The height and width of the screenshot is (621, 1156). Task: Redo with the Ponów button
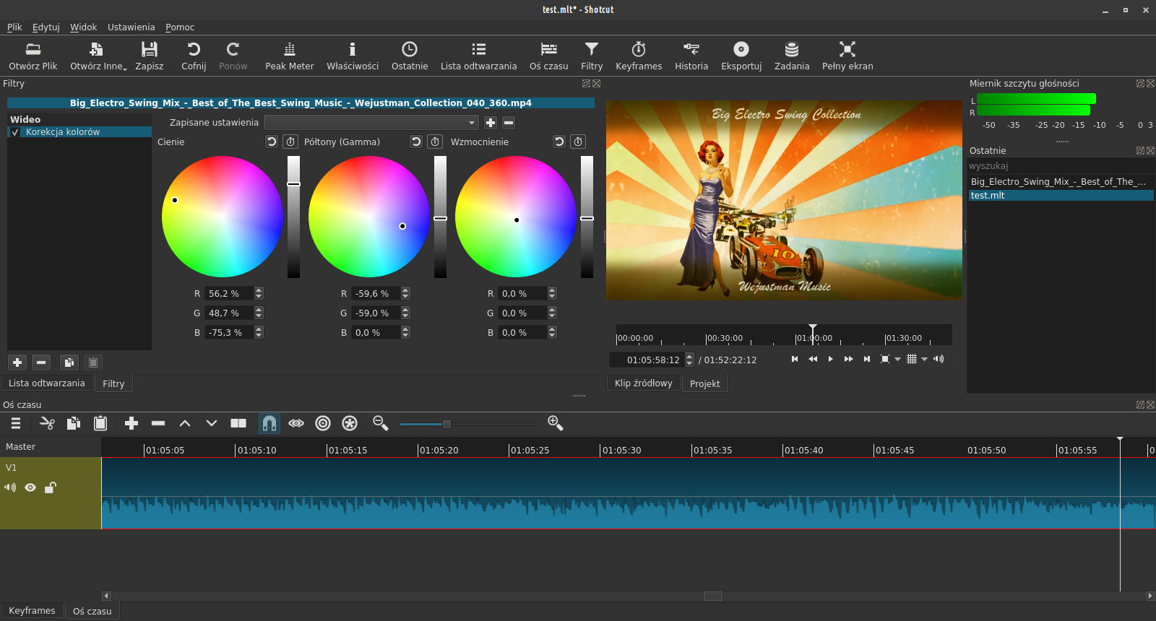233,56
